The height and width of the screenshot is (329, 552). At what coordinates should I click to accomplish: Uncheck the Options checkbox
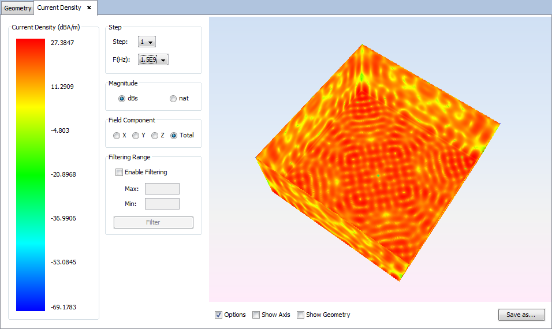click(219, 315)
